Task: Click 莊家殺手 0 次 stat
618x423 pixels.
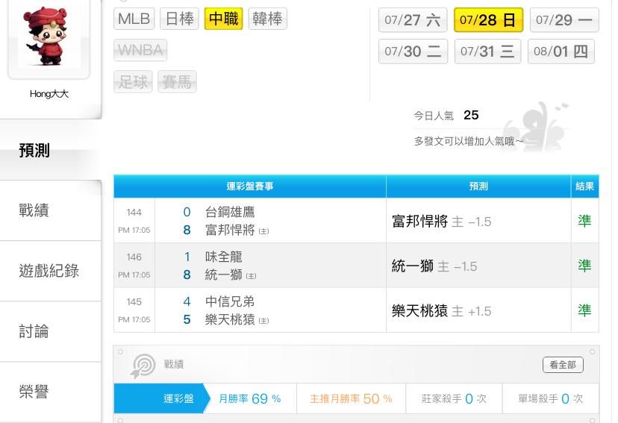Action: click(454, 398)
